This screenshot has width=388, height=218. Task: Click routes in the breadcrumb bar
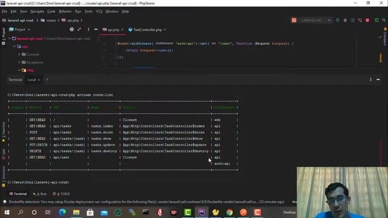pos(51,20)
